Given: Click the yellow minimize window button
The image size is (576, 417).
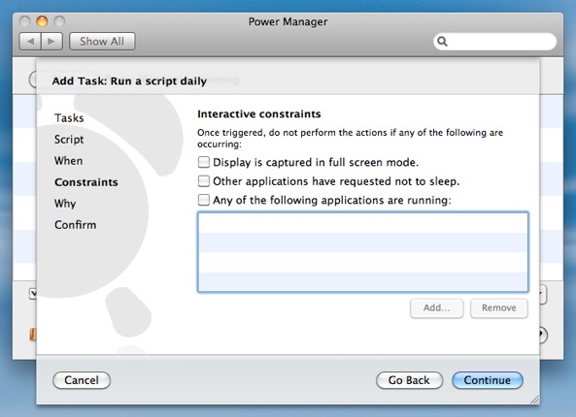Looking at the screenshot, I should [42, 21].
